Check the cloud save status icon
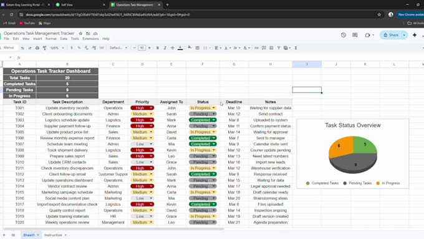The image size is (424, 239). point(95,34)
